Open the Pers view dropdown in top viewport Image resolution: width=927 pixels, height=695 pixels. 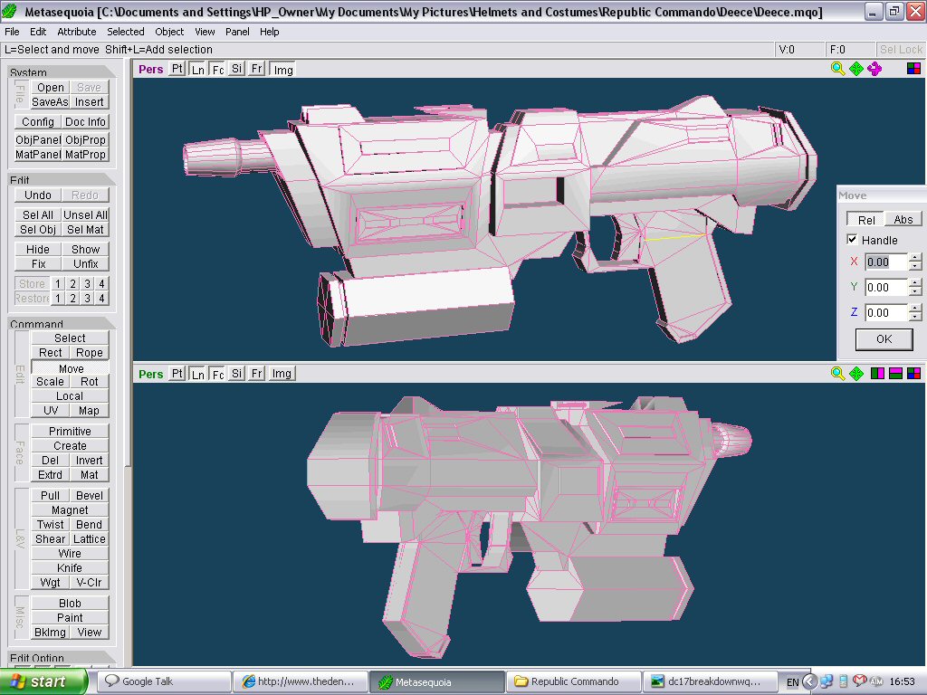click(151, 69)
